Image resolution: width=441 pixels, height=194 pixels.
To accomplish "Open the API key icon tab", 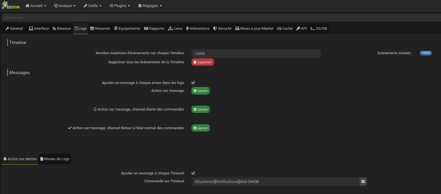I will click(301, 29).
